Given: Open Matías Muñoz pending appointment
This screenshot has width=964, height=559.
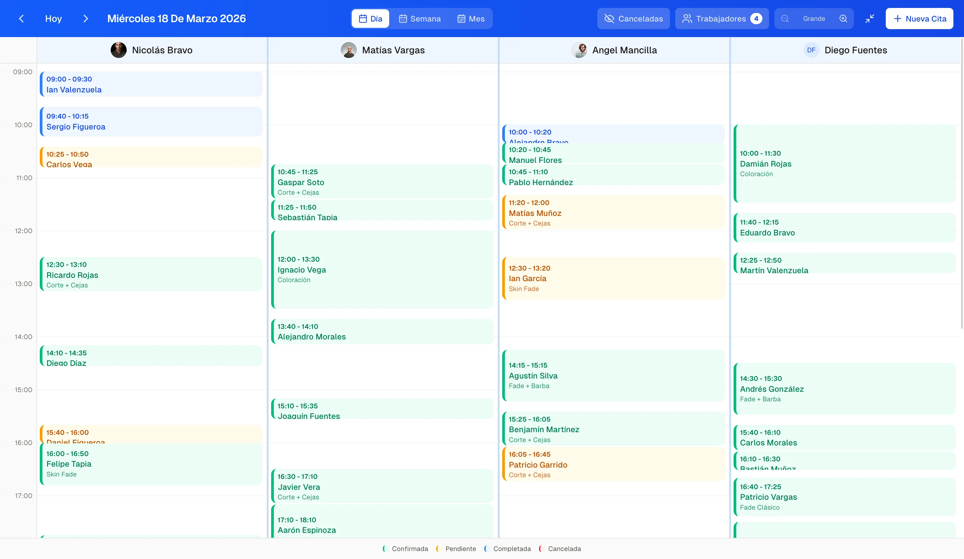Looking at the screenshot, I should (613, 213).
